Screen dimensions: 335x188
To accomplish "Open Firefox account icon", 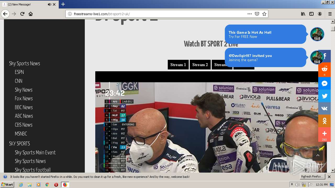I will pos(320,14).
